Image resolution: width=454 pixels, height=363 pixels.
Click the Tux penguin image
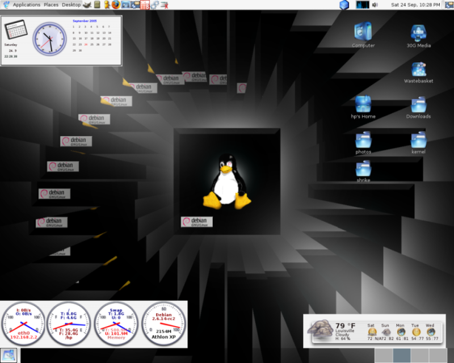[227, 182]
